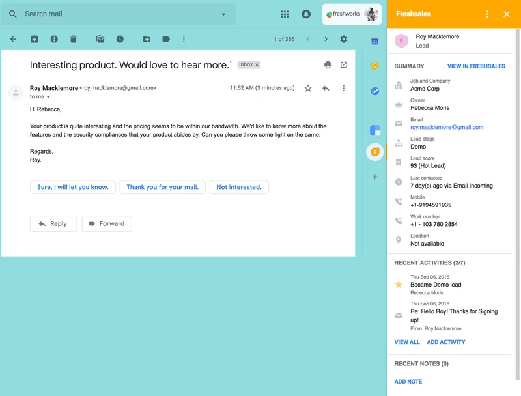This screenshot has height=396, width=521.
Task: Go to older email arrow
Action: pos(326,39)
